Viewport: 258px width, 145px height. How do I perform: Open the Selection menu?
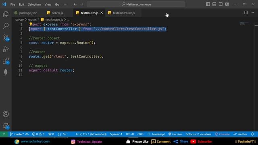pyautogui.click(x=34, y=4)
